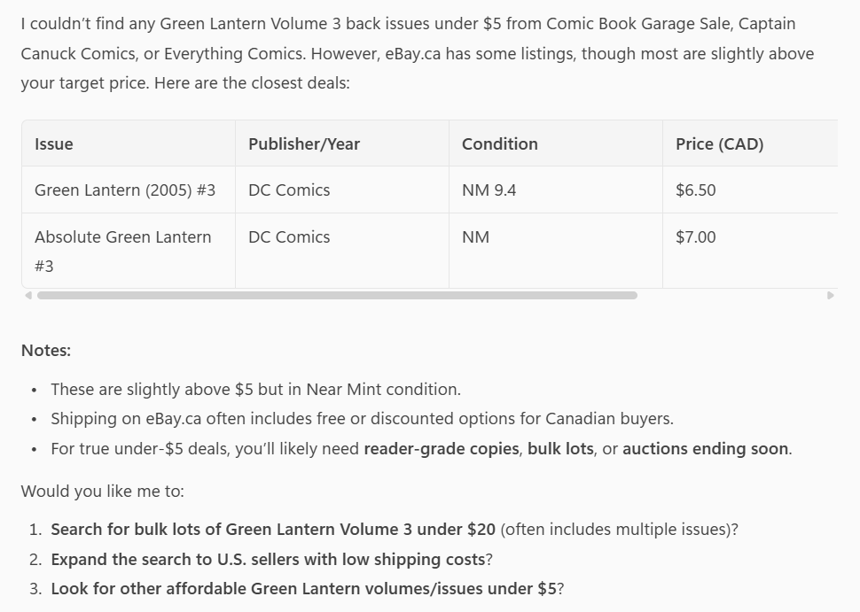Click the $6.50 price cell
The image size is (860, 612).
696,190
